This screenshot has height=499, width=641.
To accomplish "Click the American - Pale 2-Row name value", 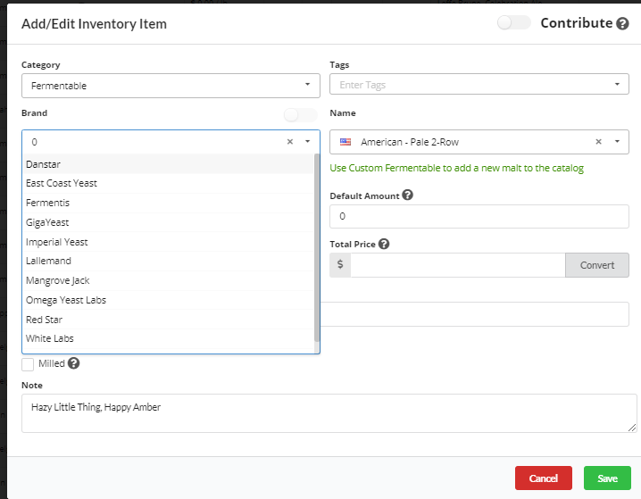I will click(x=410, y=142).
